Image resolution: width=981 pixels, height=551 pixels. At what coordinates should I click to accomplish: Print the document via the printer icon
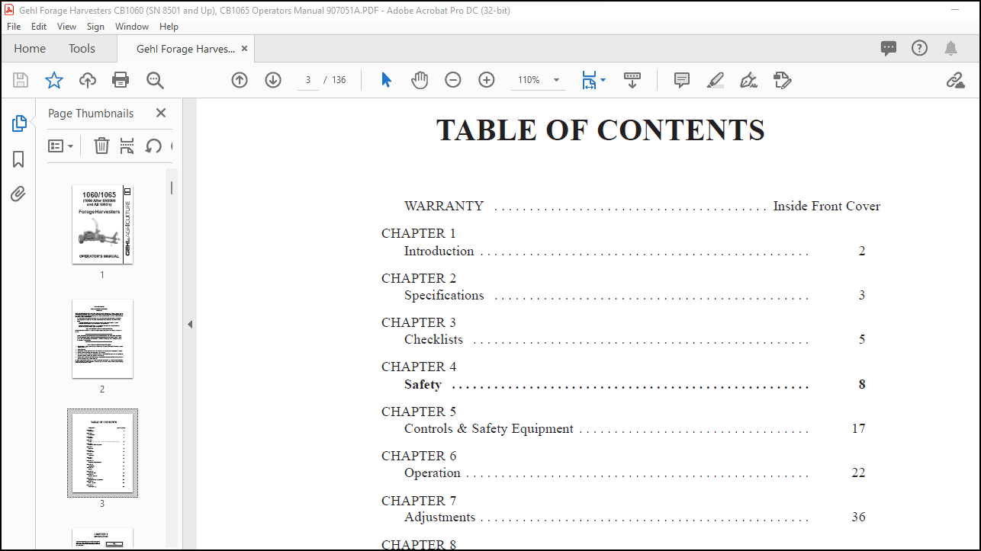pos(121,80)
